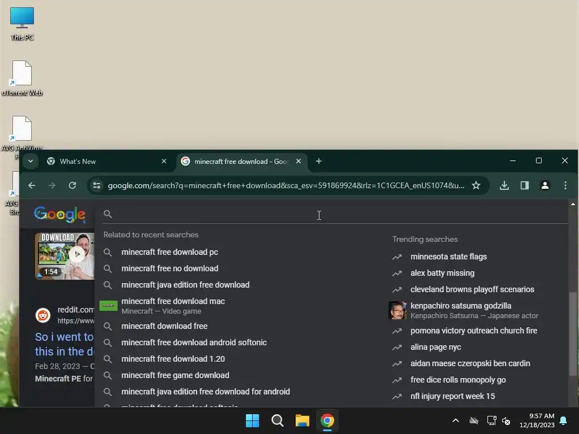Close the What's New tab

click(x=164, y=161)
